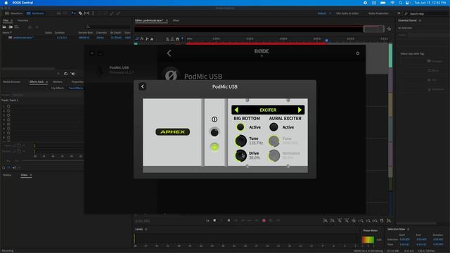Toggle Aural Exciter Active button
The image size is (450, 253).
[274, 126]
